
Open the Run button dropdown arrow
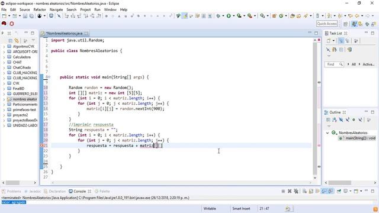tap(233, 16)
